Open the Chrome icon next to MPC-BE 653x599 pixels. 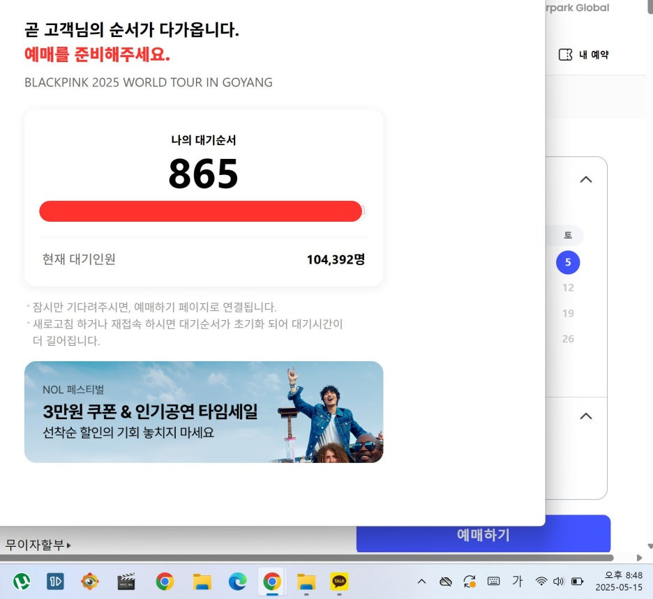tap(165, 581)
